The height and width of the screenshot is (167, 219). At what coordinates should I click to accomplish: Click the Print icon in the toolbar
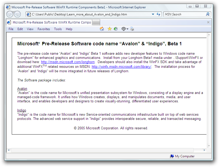click(x=132, y=29)
